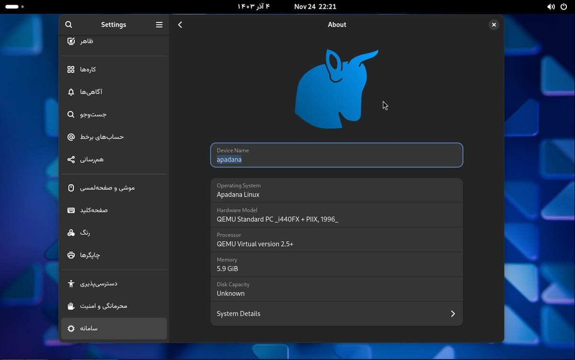Click the color icon (رنگ)
Screen dimensions: 575x360
(71, 233)
